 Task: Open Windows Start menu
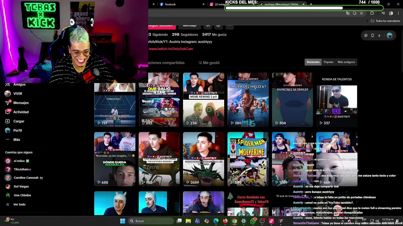pos(122,221)
